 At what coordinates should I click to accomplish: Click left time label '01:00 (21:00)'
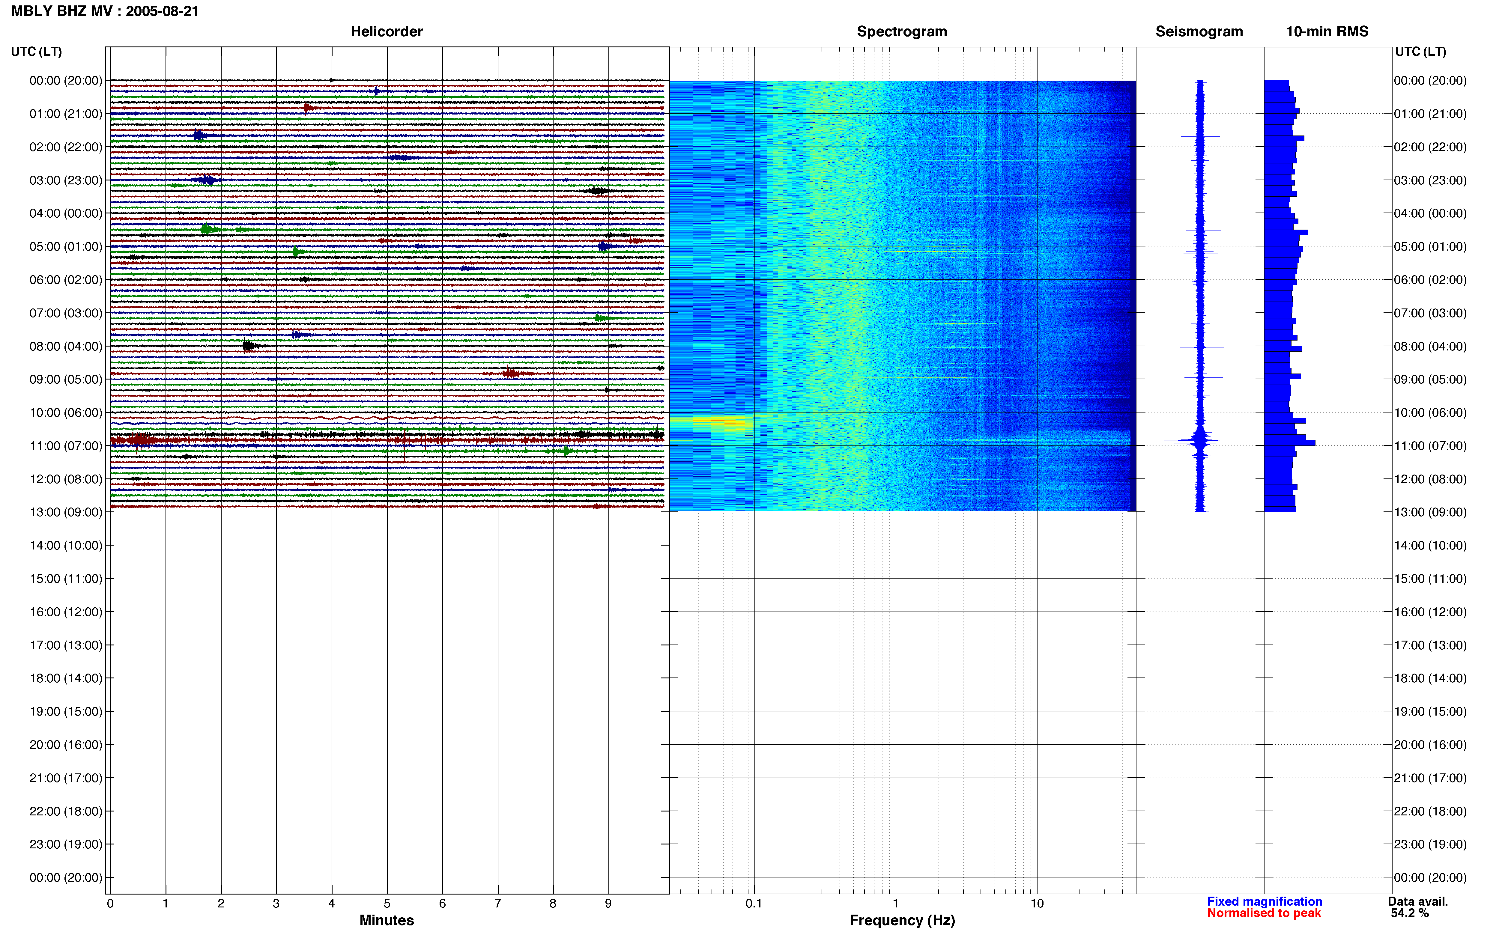coord(66,113)
